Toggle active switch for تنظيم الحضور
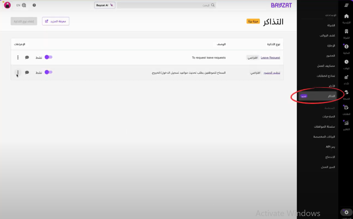The width and height of the screenshot is (353, 219). (48, 72)
